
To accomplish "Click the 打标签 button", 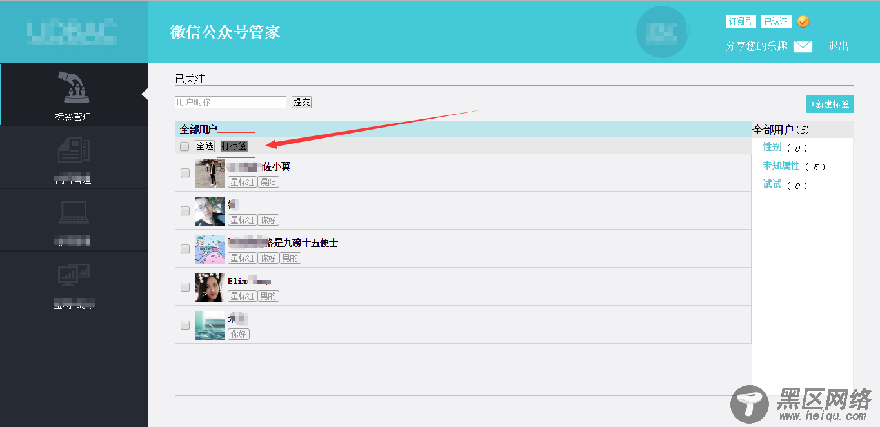I will [234, 146].
